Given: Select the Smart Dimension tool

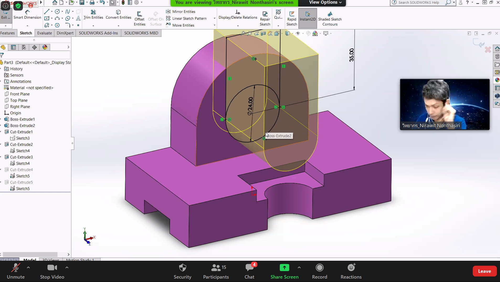Looking at the screenshot, I should pos(27,15).
